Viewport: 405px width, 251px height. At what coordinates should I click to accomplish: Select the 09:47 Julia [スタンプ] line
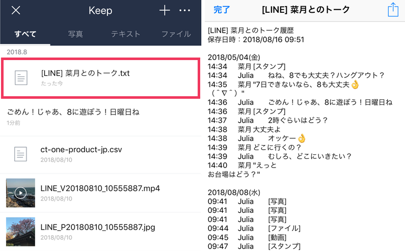(254, 246)
